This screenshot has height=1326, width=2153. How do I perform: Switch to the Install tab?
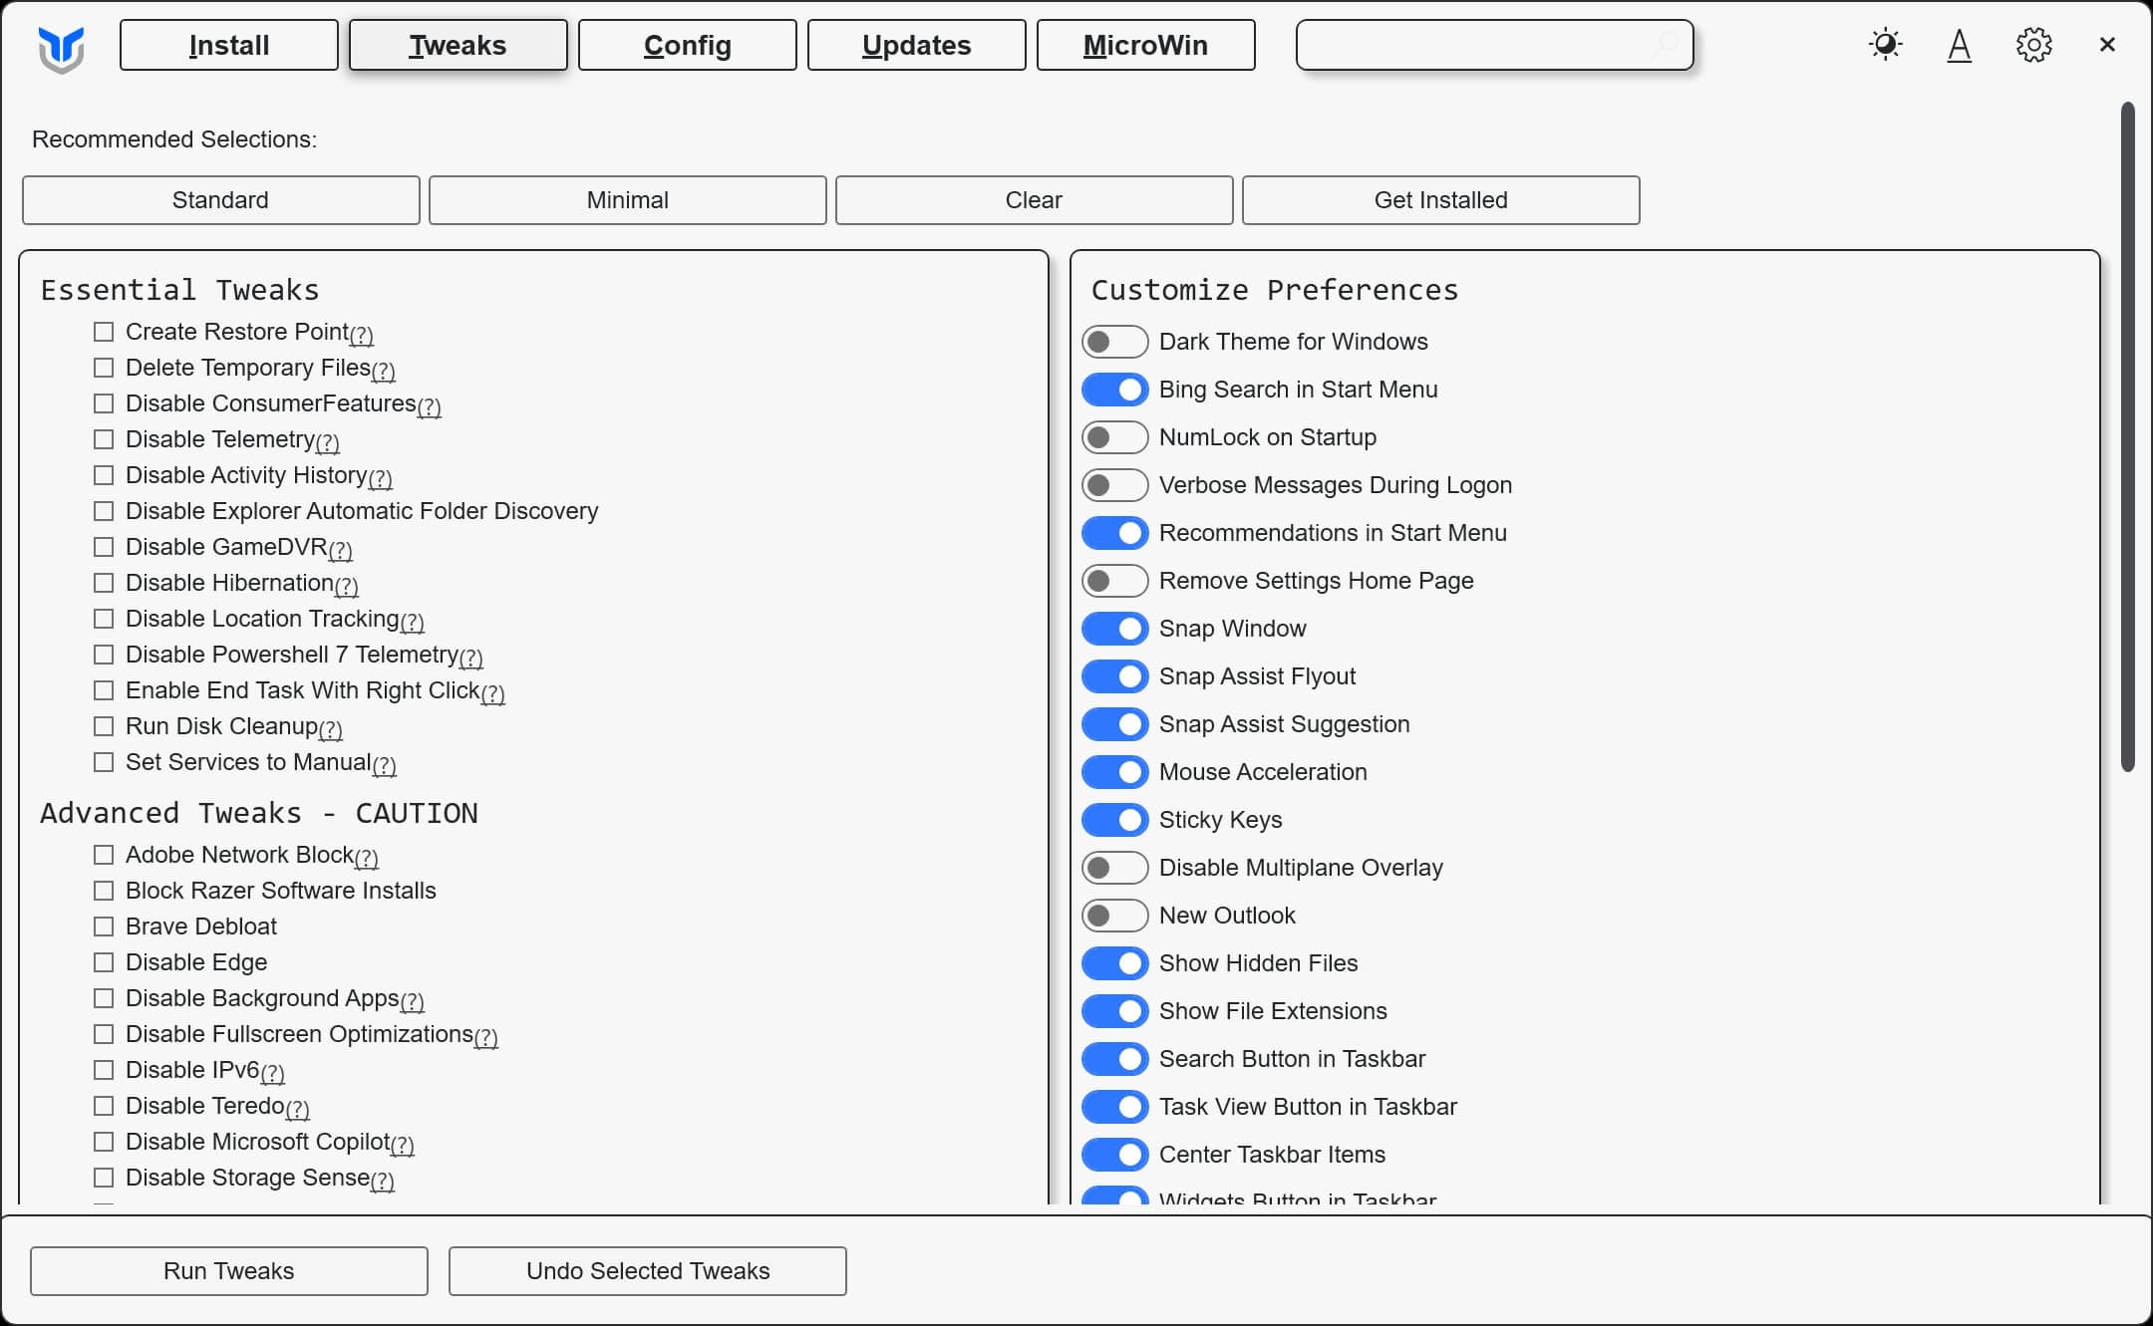[229, 45]
